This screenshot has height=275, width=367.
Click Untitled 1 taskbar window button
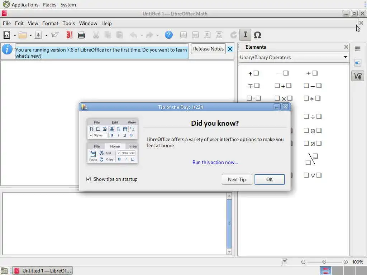(x=43, y=271)
